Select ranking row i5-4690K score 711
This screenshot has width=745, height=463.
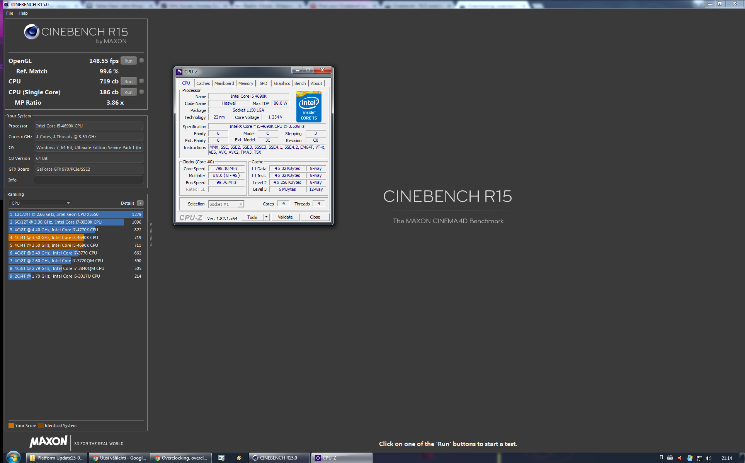76,245
